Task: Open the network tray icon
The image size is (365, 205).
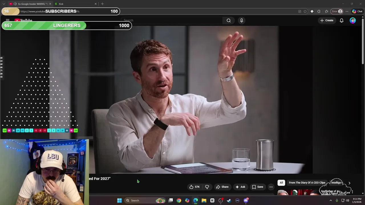Action: pyautogui.click(x=343, y=200)
